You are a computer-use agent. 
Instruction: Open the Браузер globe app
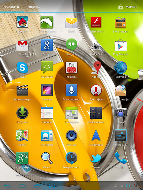point(121,68)
